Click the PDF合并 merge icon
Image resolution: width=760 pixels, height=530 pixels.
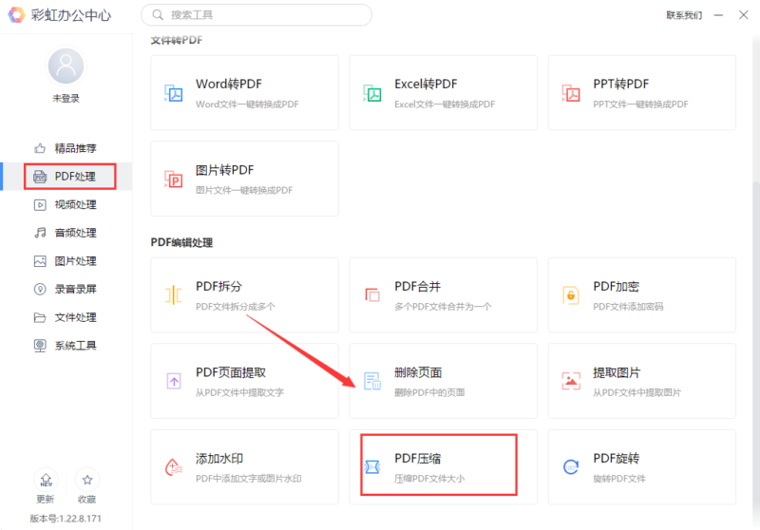click(372, 295)
